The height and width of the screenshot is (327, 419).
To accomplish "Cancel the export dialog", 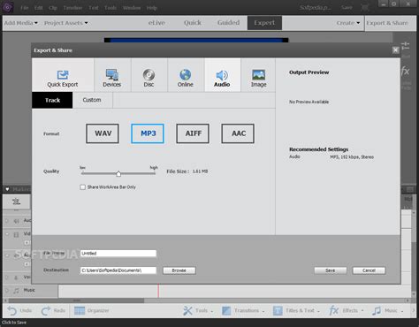I will point(369,270).
